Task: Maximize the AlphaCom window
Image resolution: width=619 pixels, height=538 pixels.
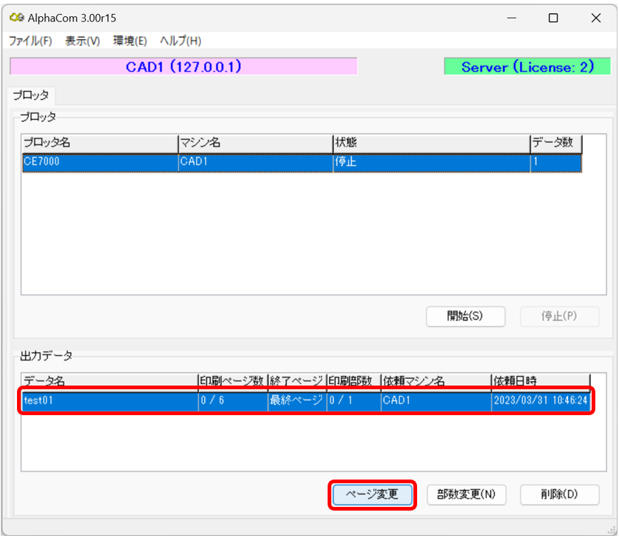Action: pos(552,19)
